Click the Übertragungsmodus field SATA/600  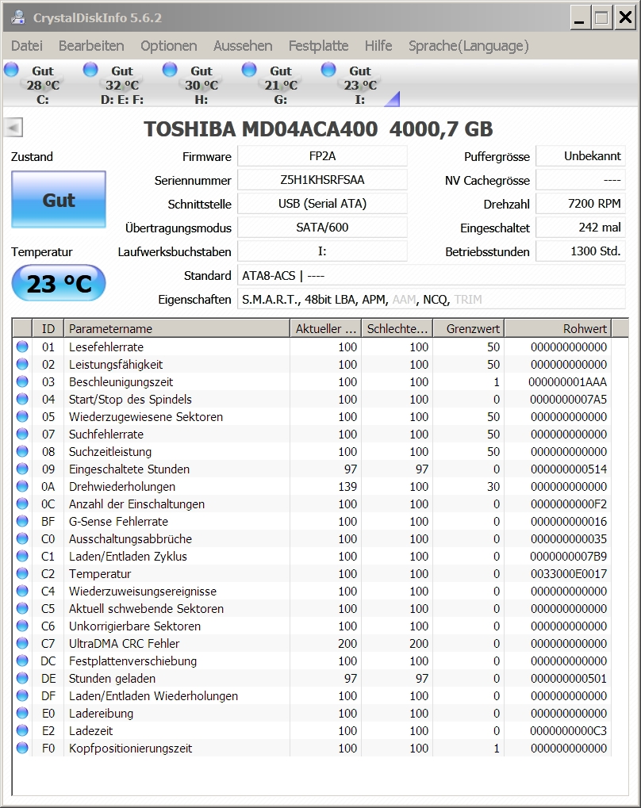(322, 228)
